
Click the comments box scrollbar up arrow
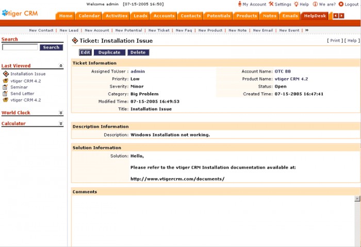click(x=357, y=199)
